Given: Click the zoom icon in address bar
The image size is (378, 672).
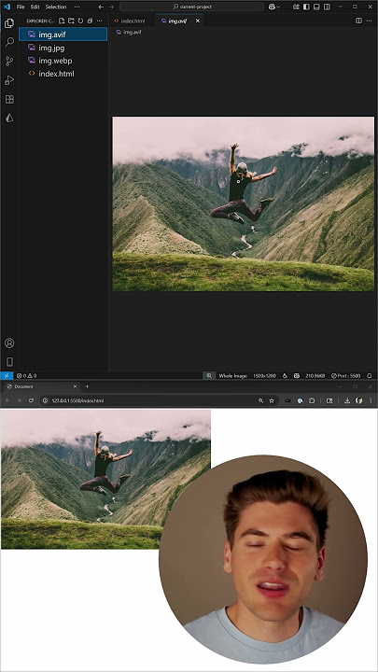Looking at the screenshot, I should point(260,400).
